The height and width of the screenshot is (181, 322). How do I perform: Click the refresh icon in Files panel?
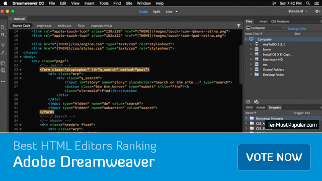248,102
